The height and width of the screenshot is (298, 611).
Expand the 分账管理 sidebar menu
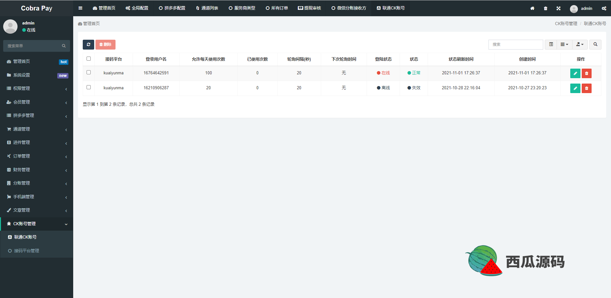tap(37, 183)
